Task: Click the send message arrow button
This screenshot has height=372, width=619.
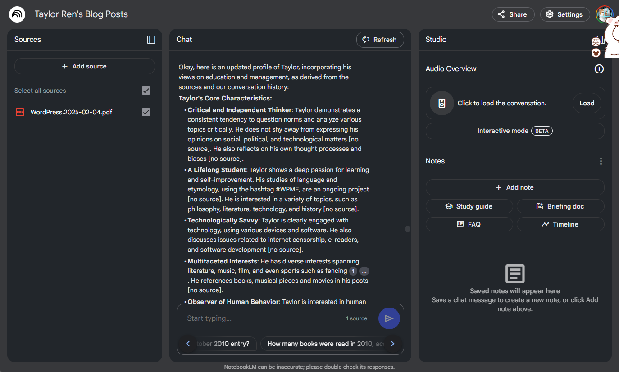Action: point(389,318)
